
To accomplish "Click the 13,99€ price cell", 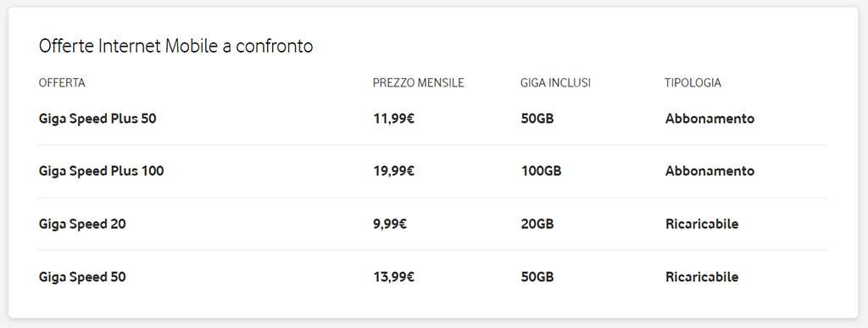I will click(x=393, y=277).
